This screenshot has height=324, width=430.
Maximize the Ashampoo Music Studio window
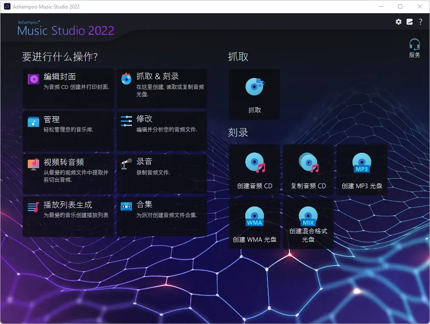(400, 6)
